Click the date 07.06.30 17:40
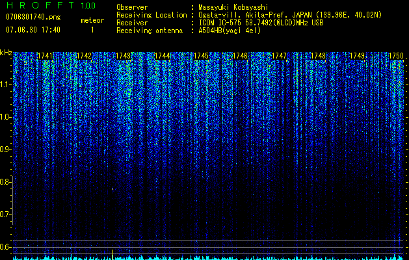The height and width of the screenshot is (260, 409). 33,29
